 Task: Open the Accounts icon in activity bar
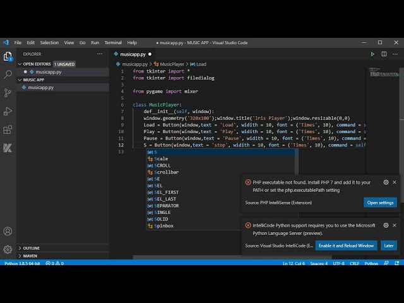(x=8, y=231)
